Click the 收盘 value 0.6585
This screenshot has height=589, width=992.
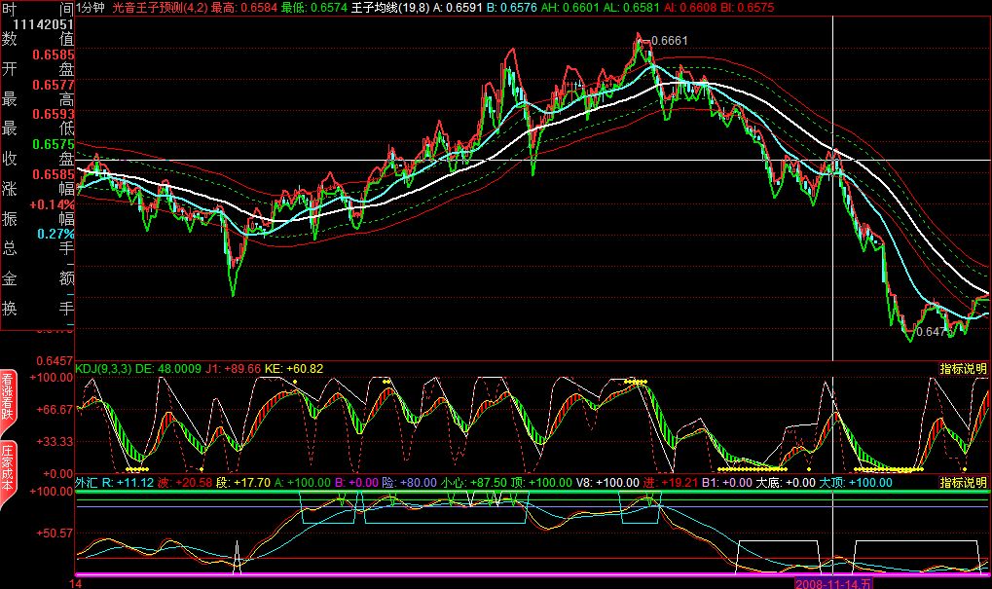tap(54, 174)
